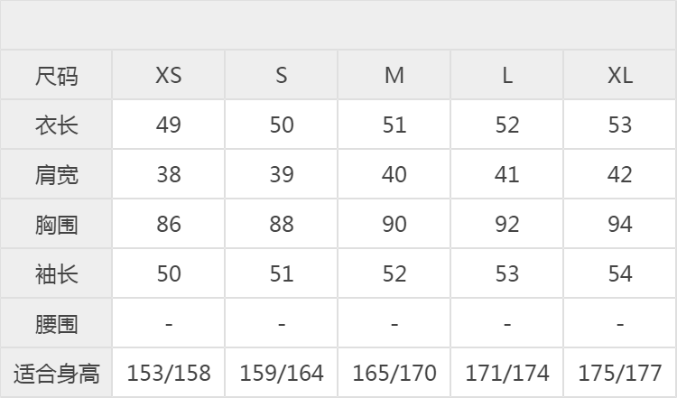Click the M size column header
Screen dimensions: 677x398
tap(394, 75)
